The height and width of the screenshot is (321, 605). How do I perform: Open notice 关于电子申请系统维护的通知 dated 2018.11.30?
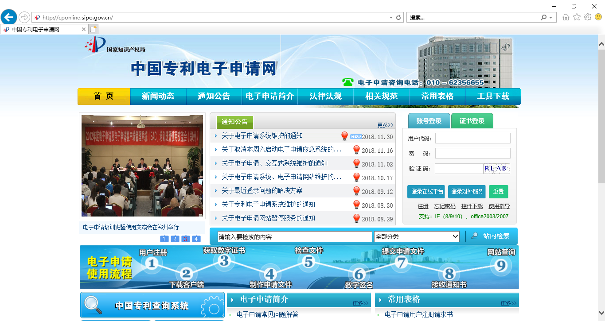pos(262,136)
